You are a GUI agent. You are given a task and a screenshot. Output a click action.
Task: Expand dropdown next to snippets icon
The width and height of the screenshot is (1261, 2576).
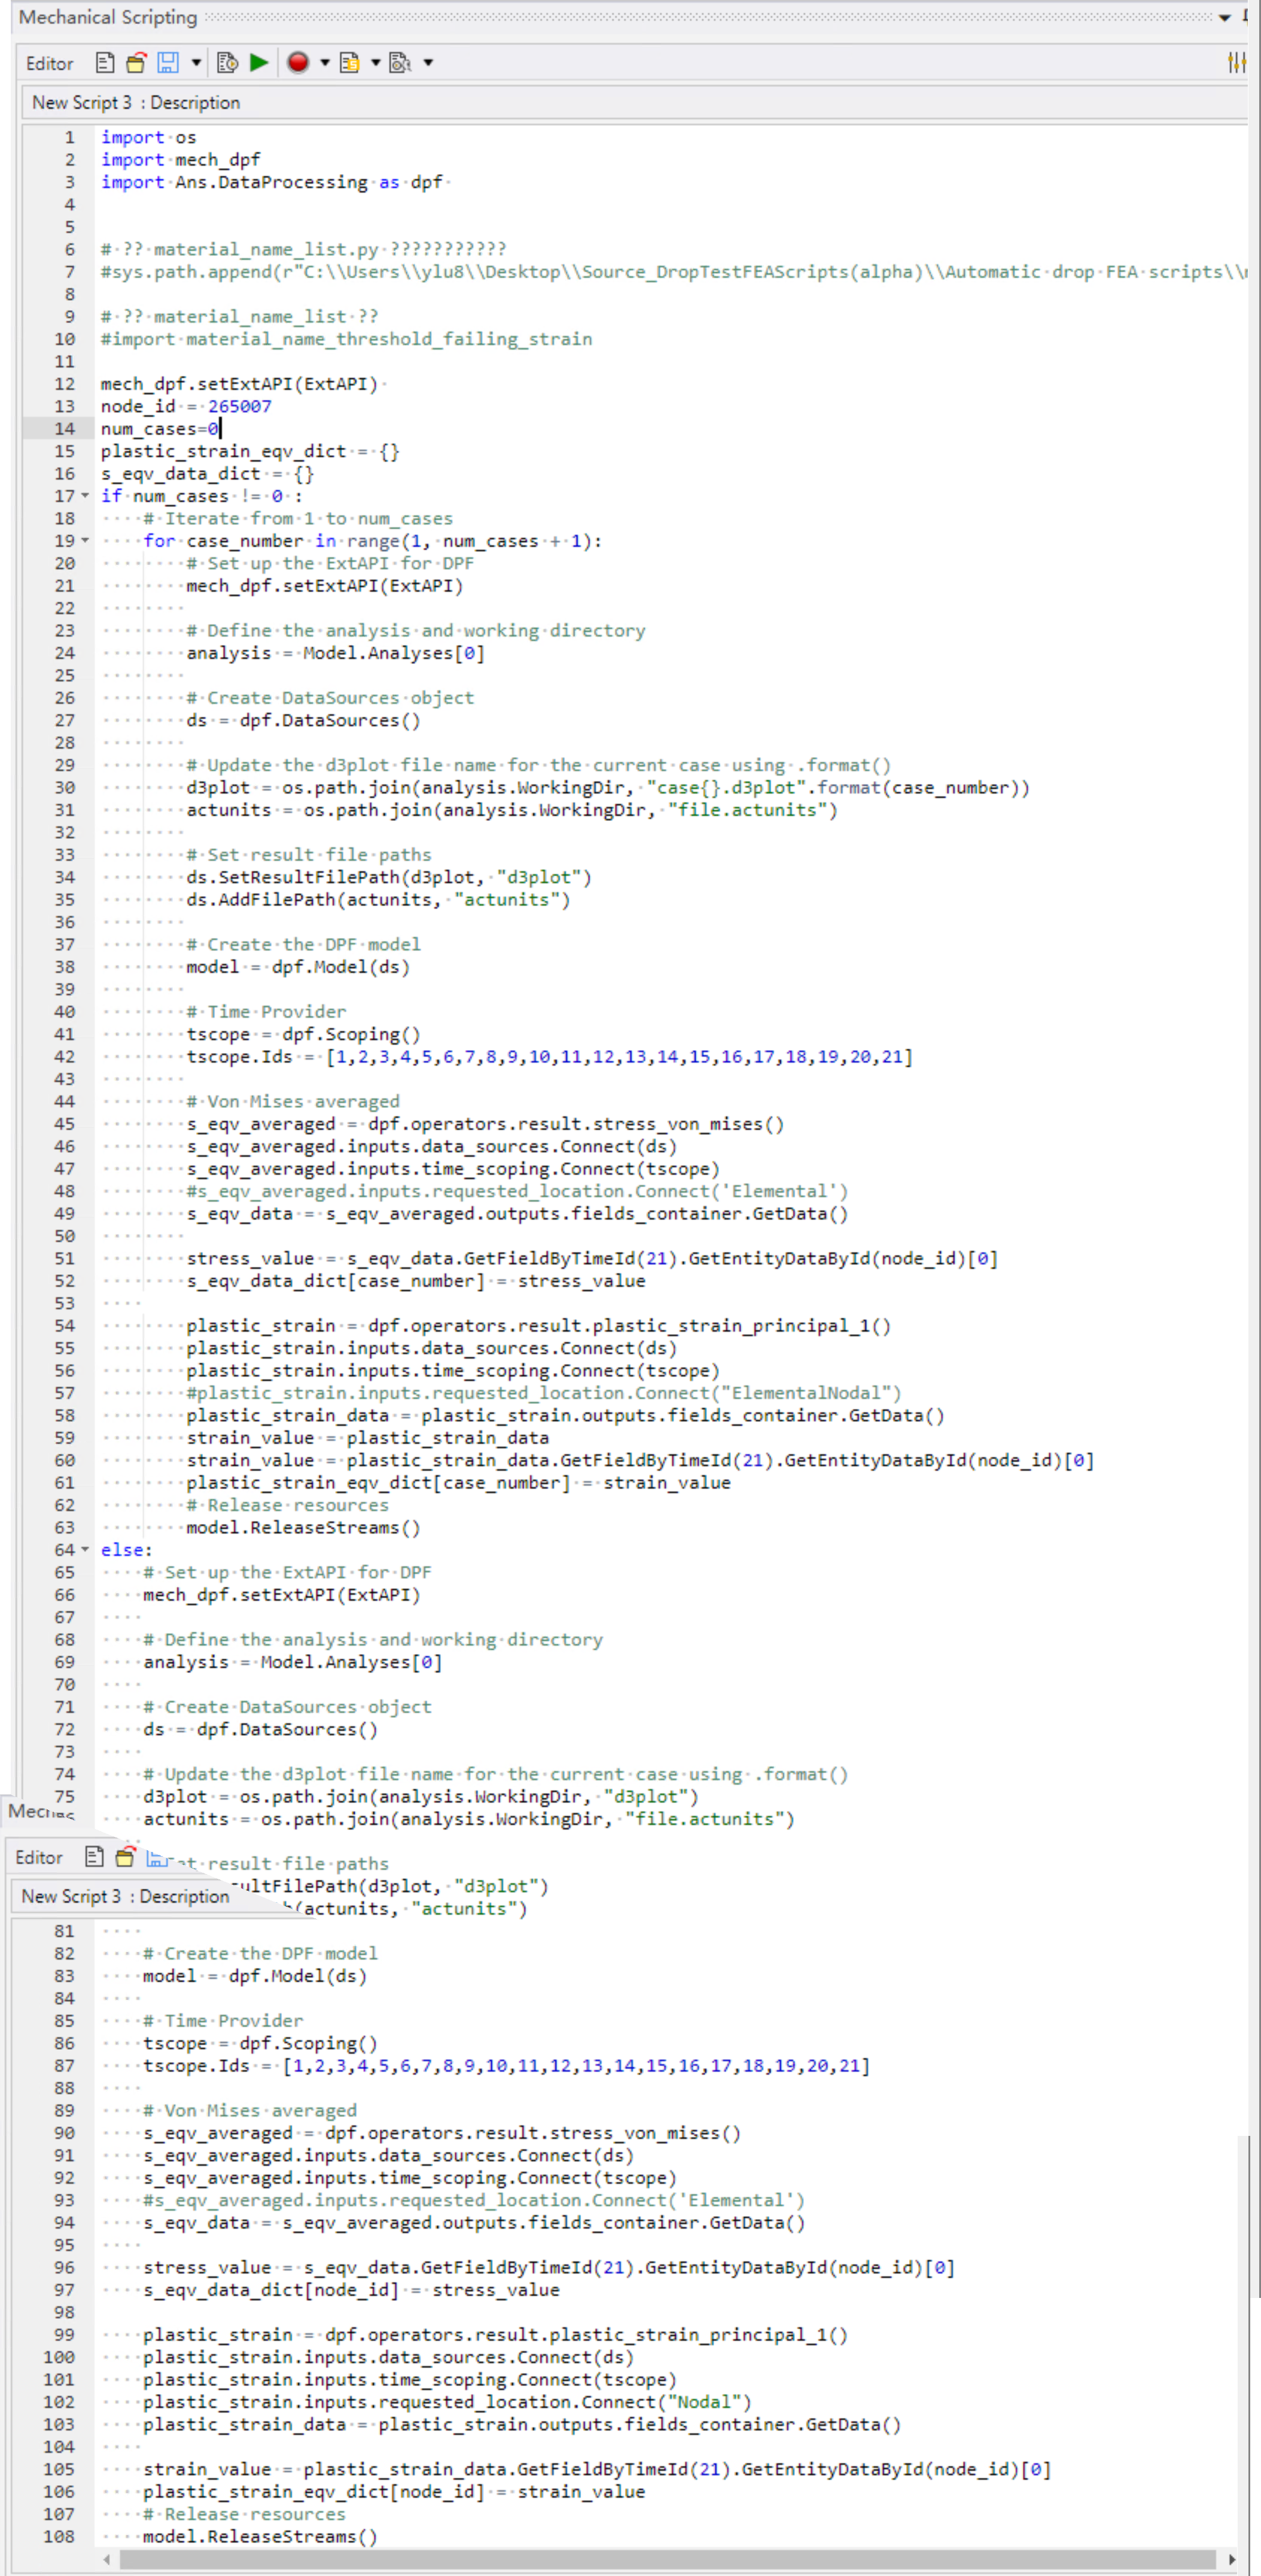pos(375,63)
